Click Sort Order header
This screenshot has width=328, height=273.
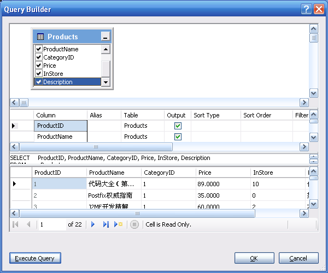tap(267, 115)
